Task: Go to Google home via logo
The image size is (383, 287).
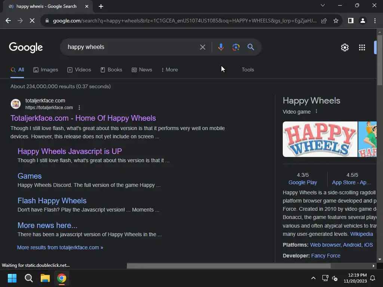Action: pyautogui.click(x=26, y=47)
